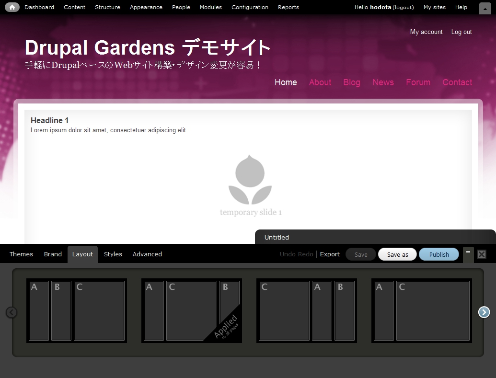Click the (logout) link in toolbar

[x=403, y=7]
